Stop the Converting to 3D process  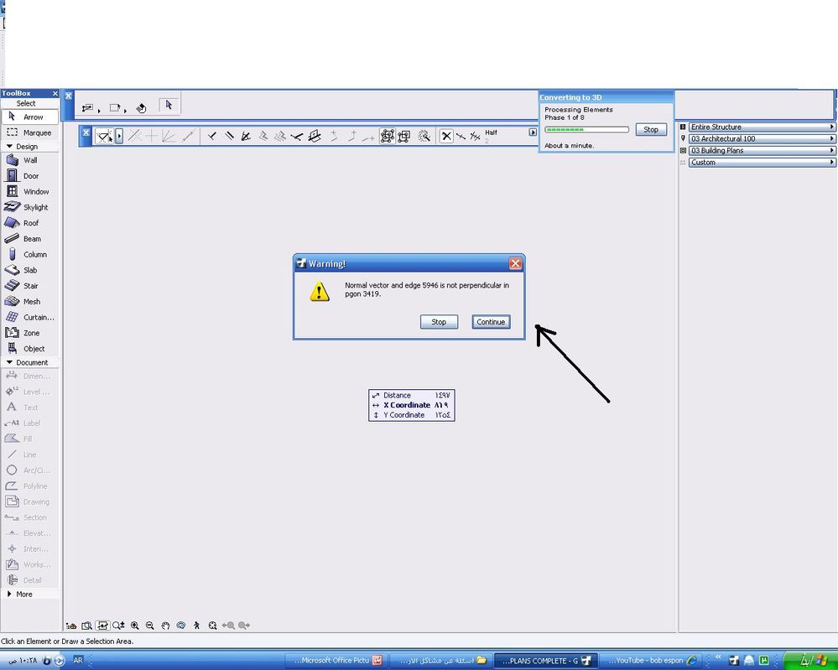tap(651, 129)
